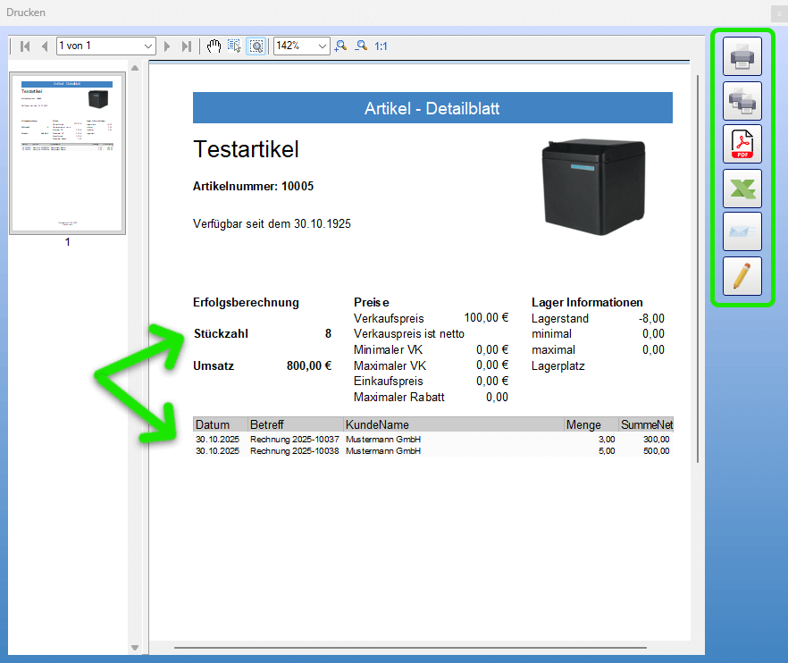Click the double printer icon button

[x=742, y=101]
